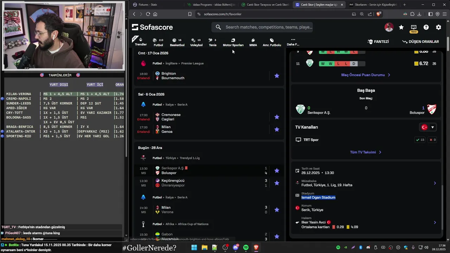Switch to Canlı Skor Tarayıcısı tab
This screenshot has height=253, width=450.
pos(265,5)
